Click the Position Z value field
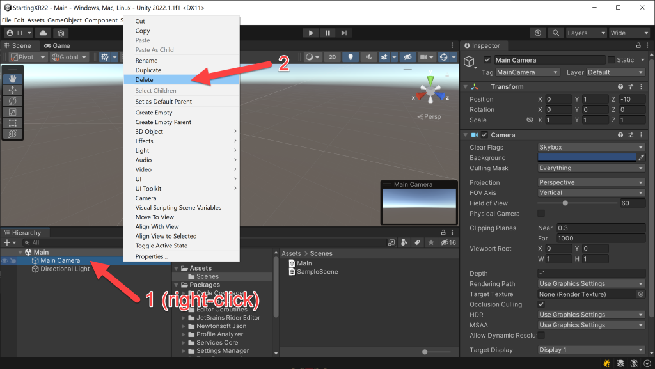Image resolution: width=655 pixels, height=369 pixels. tap(632, 99)
